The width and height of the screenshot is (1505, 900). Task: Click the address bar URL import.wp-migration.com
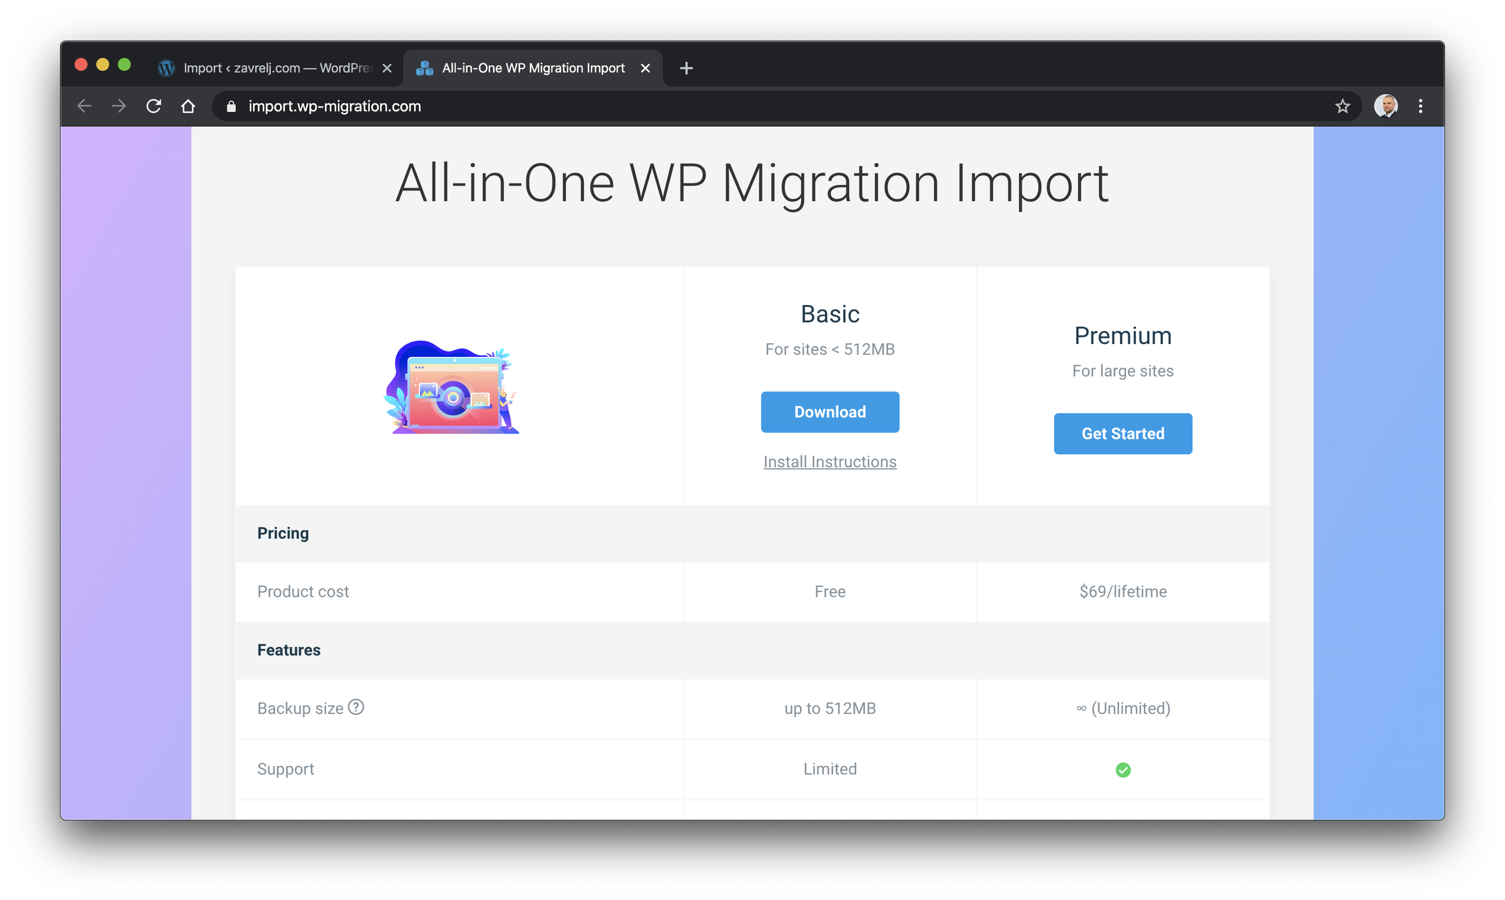335,106
